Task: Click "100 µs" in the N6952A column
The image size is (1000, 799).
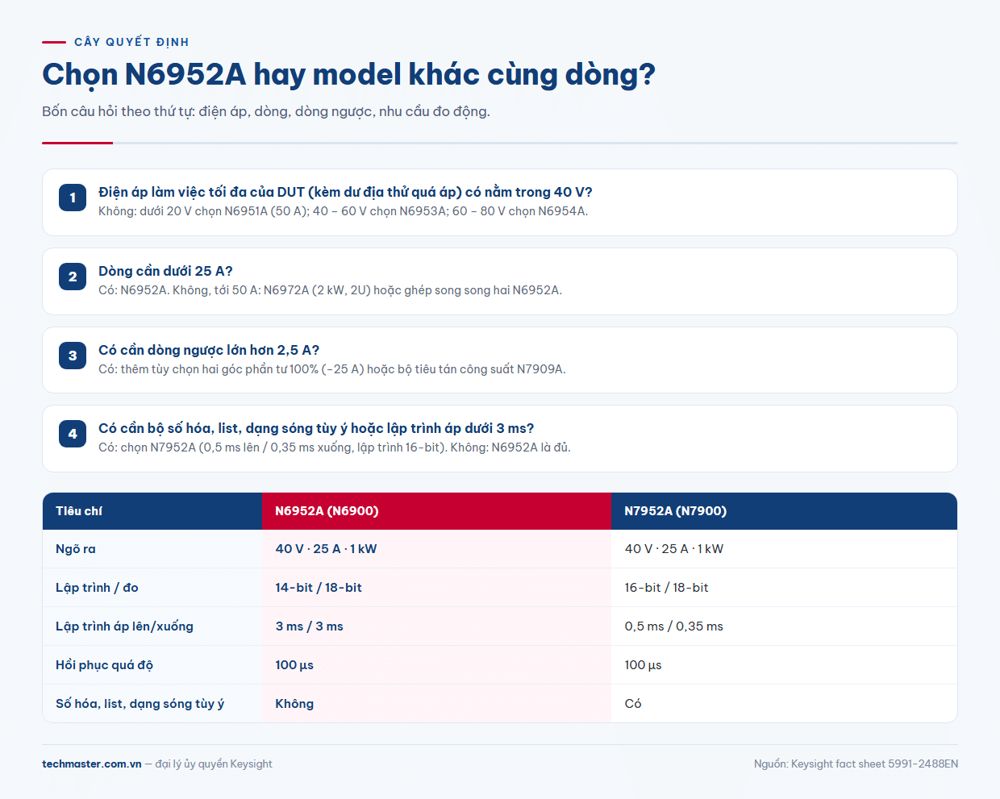Action: point(294,665)
